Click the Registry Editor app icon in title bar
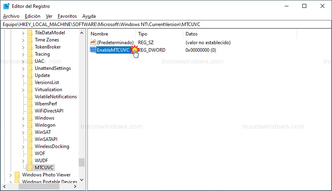Image resolution: width=332 pixels, height=191 pixels. [x=6, y=6]
